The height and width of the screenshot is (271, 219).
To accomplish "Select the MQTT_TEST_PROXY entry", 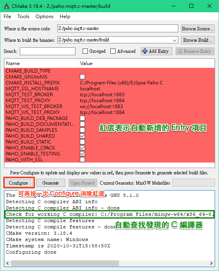I will 28,101.
